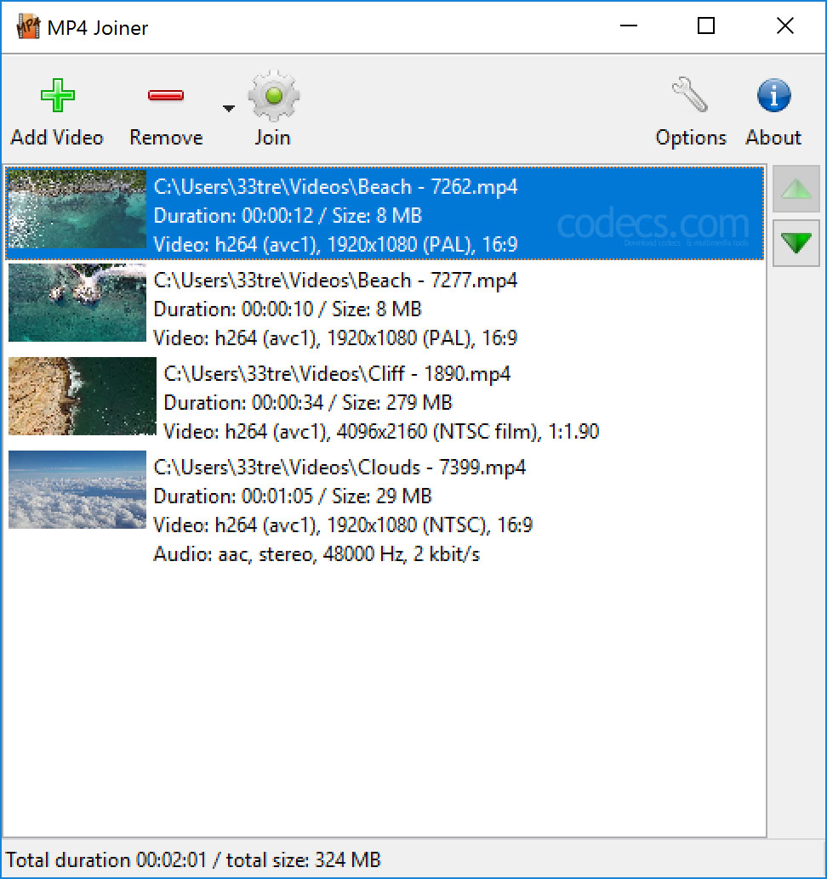Click the path text of Beach - 7277.mp4
The image size is (827, 879).
click(335, 281)
